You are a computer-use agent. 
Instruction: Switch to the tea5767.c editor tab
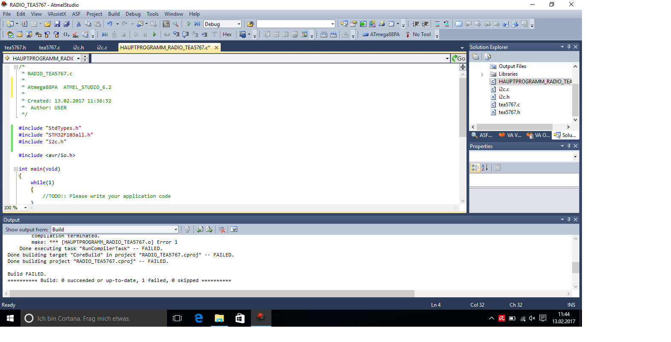click(x=49, y=48)
